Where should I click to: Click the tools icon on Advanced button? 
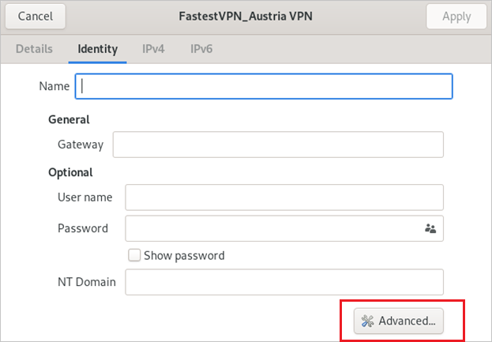click(x=367, y=321)
